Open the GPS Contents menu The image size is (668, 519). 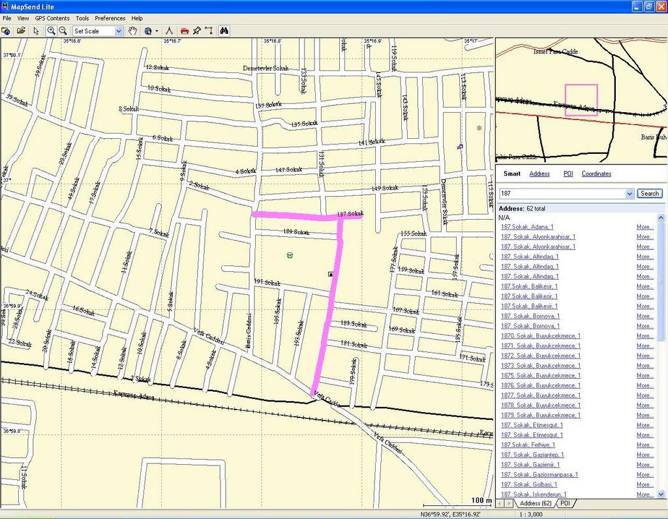tap(52, 18)
